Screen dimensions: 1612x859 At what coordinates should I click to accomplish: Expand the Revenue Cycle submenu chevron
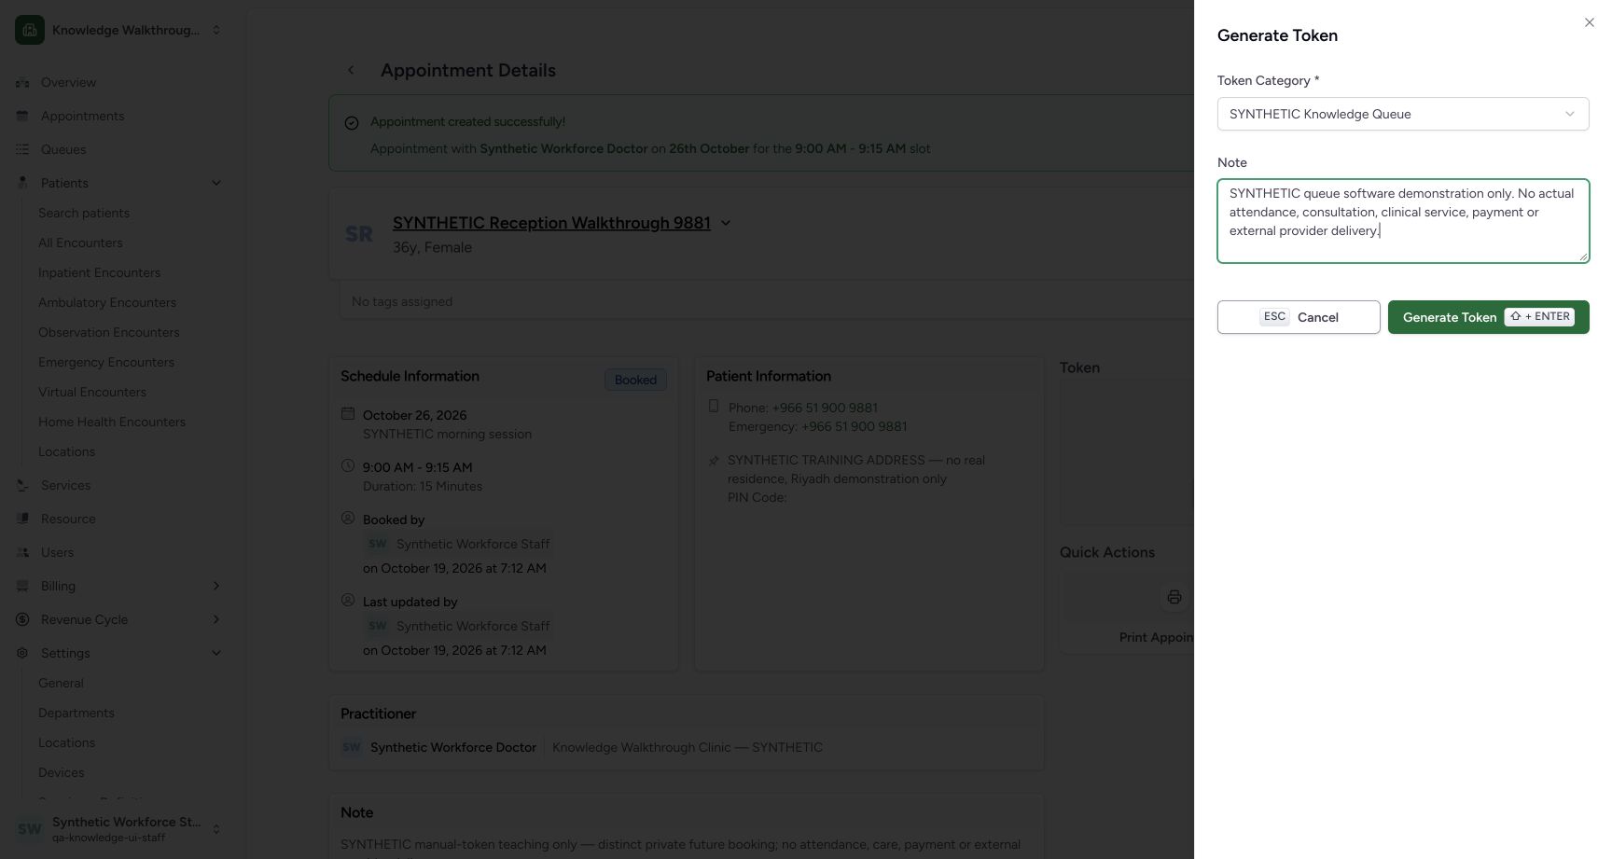click(216, 619)
